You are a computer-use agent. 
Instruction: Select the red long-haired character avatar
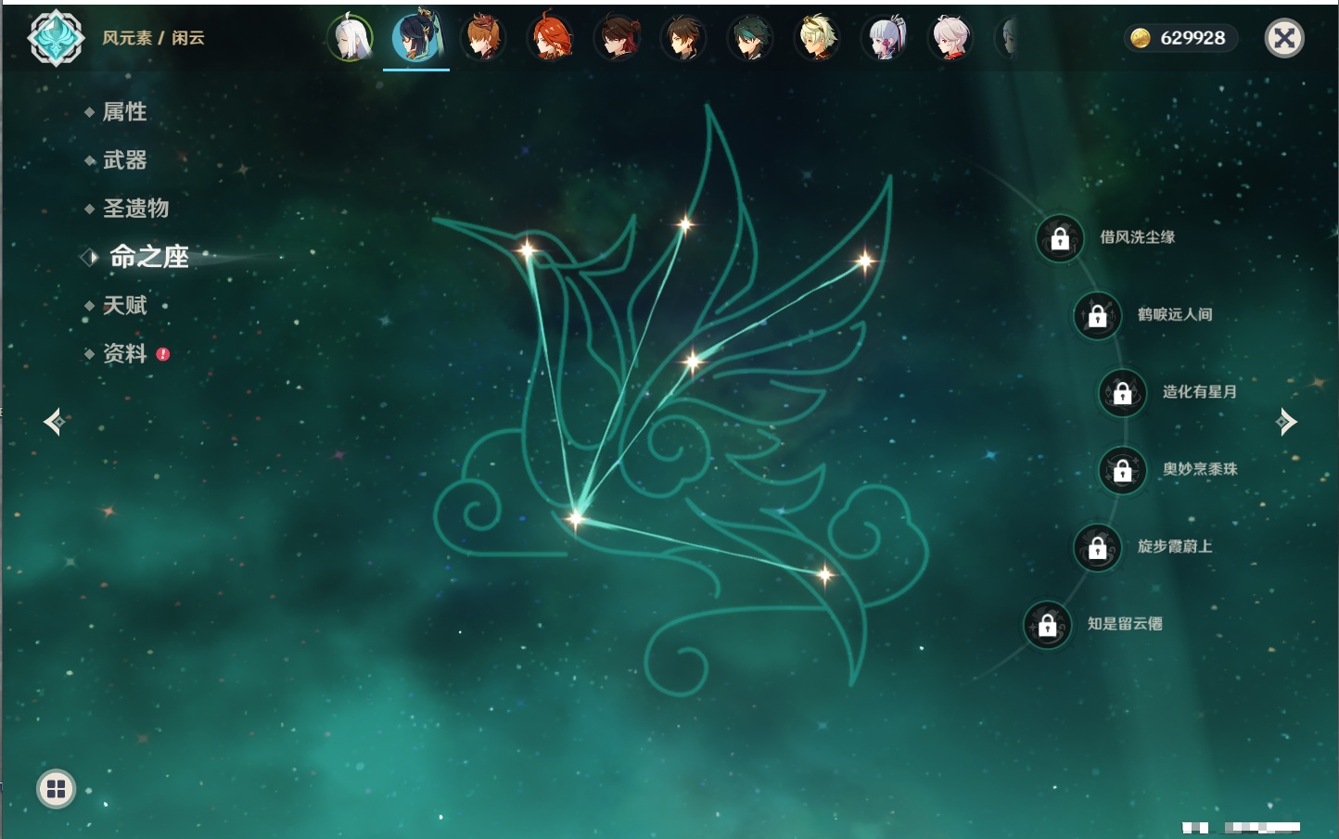550,38
